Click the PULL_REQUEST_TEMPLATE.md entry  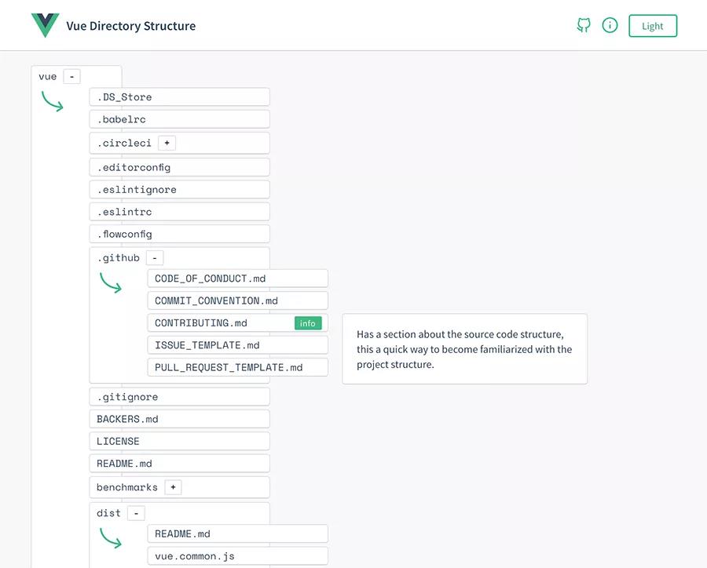pyautogui.click(x=236, y=367)
